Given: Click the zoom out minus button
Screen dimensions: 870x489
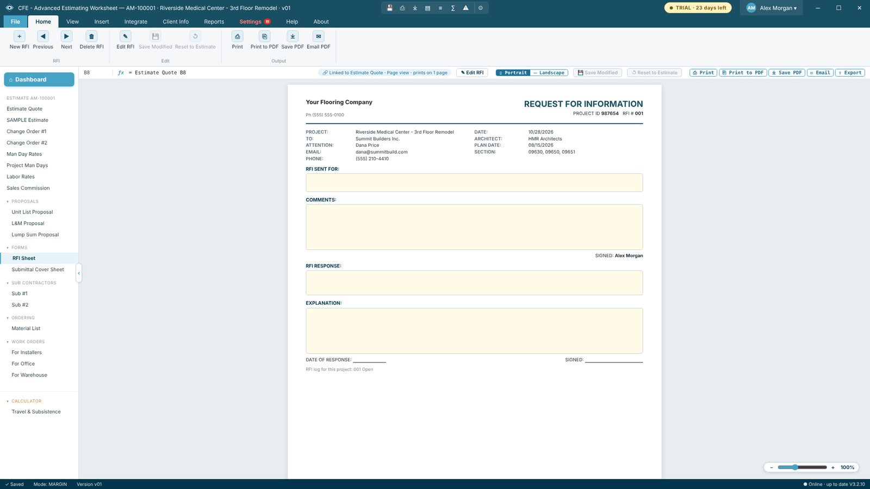Looking at the screenshot, I should point(771,467).
